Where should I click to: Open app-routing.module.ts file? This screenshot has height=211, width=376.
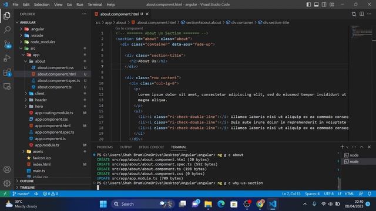[54, 113]
